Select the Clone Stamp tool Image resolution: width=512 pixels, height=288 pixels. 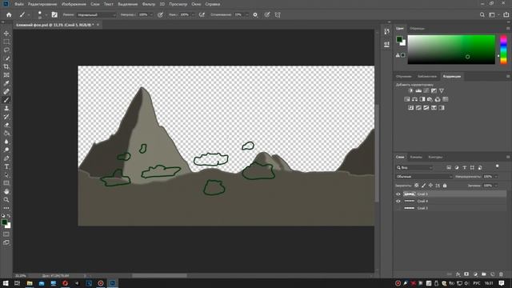pos(6,109)
